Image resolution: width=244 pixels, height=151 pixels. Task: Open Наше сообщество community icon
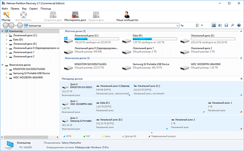(127, 16)
